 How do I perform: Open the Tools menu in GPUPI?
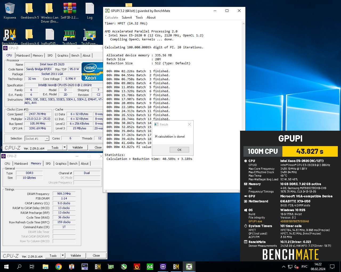click(139, 18)
